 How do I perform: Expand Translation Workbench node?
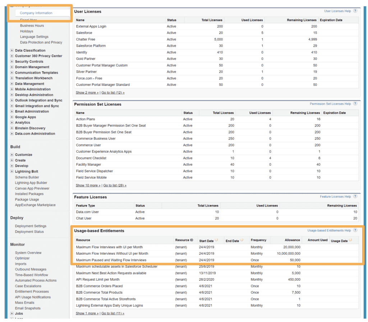[x=12, y=78]
